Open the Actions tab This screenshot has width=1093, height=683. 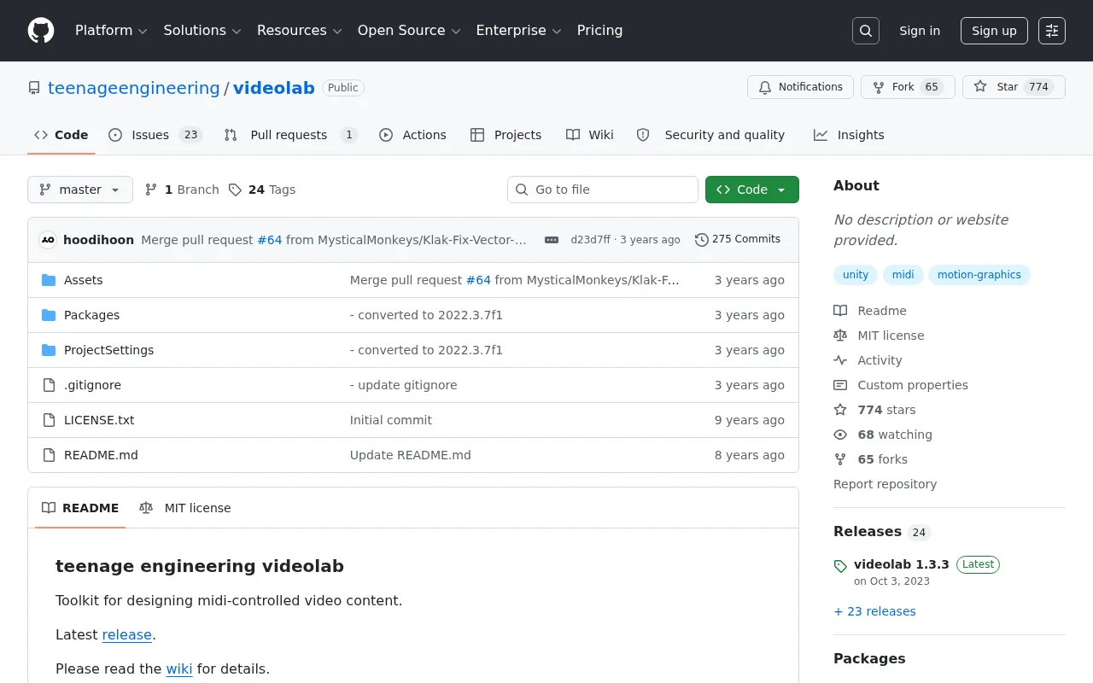tap(413, 135)
